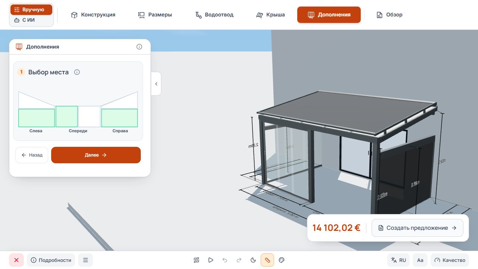Undo the last action
This screenshot has height=269, width=478.
point(225,260)
